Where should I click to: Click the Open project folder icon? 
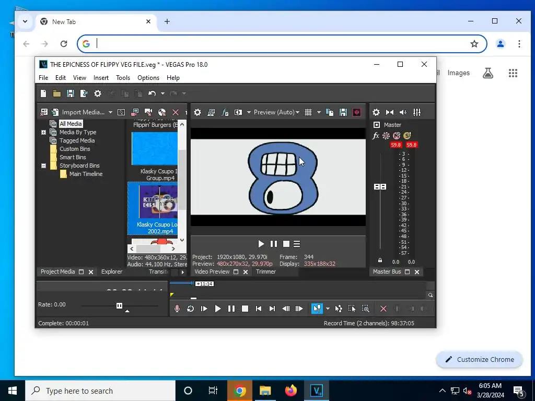pyautogui.click(x=56, y=93)
